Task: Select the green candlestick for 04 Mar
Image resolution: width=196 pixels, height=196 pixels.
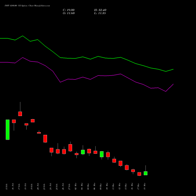Action: coord(83,150)
